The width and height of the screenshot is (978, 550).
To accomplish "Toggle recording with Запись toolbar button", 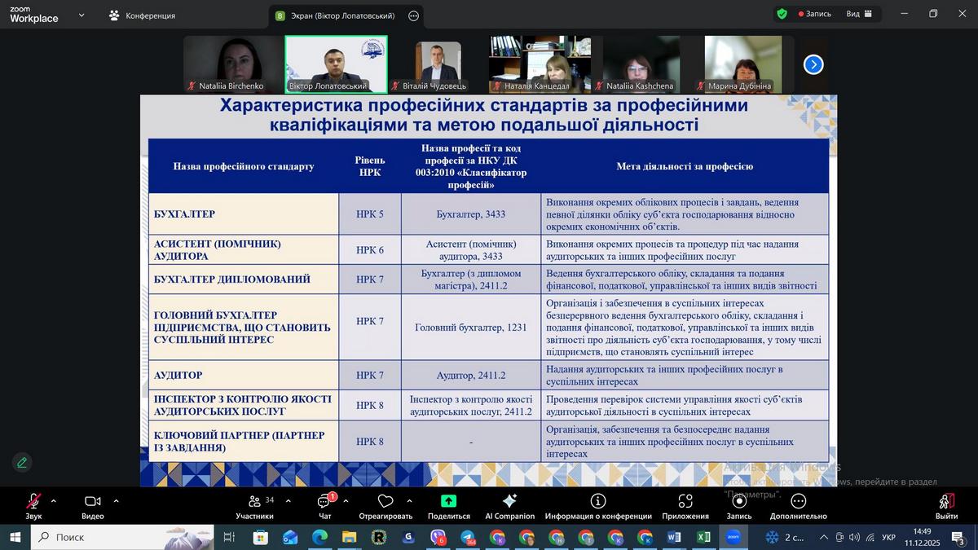I will tap(739, 505).
